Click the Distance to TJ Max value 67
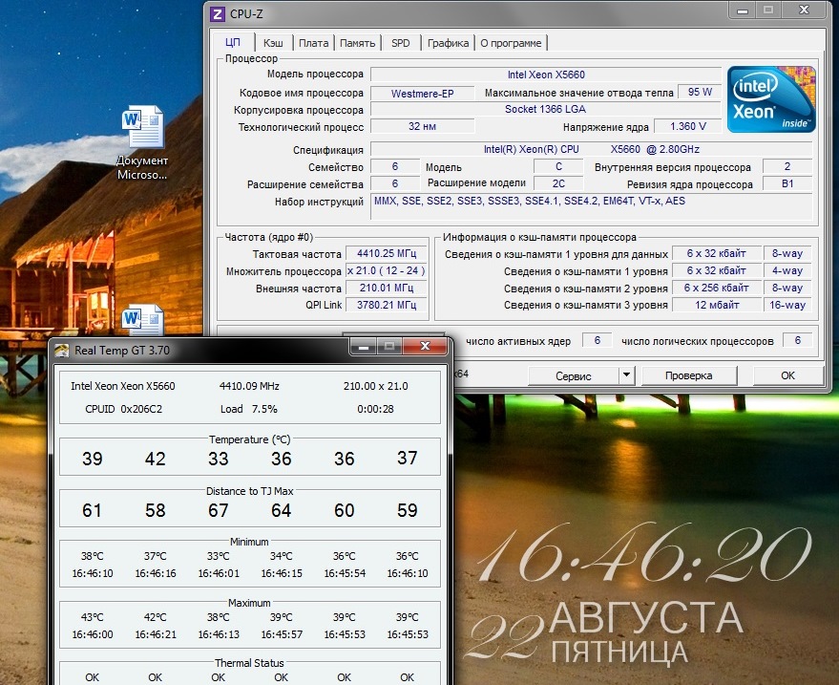Screen dimensions: 839x685 click(219, 510)
